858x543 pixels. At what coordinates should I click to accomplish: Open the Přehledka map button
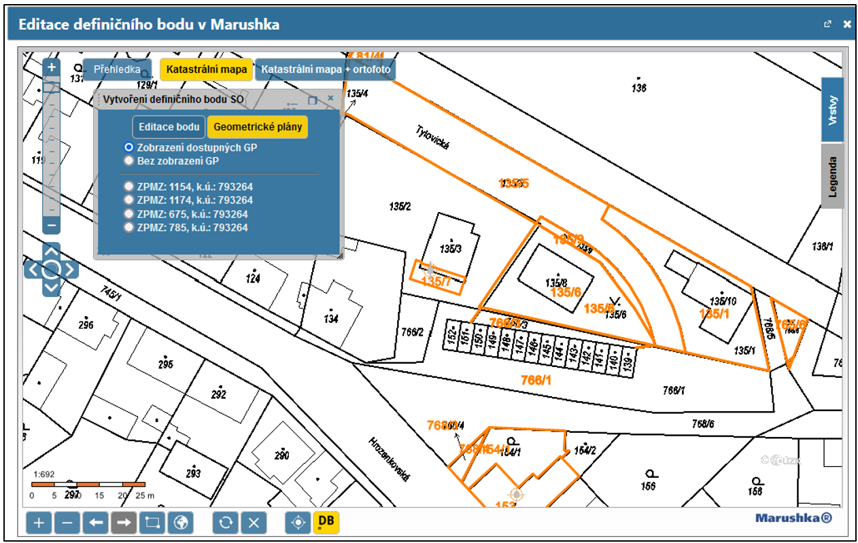(x=117, y=69)
